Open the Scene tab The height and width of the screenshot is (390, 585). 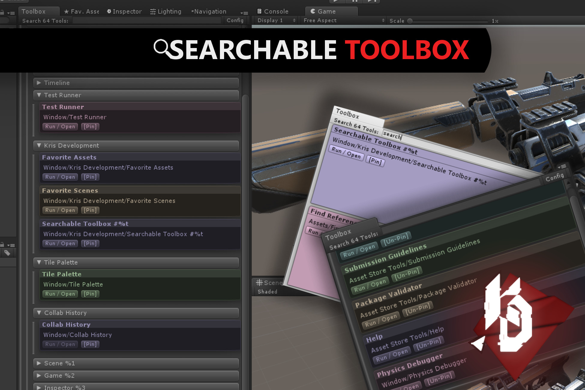[x=269, y=283]
